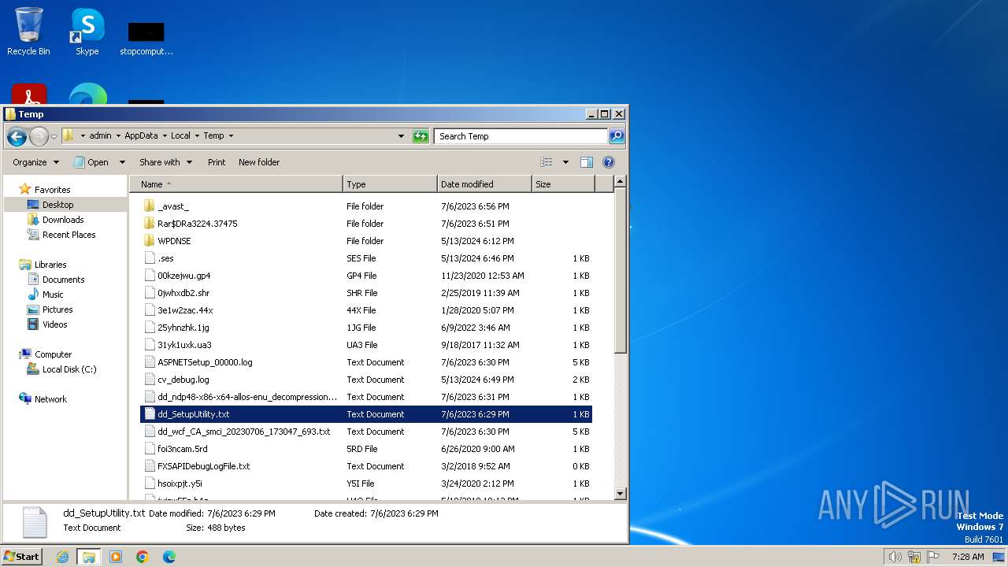Create a New folder
The image size is (1008, 567).
259,162
